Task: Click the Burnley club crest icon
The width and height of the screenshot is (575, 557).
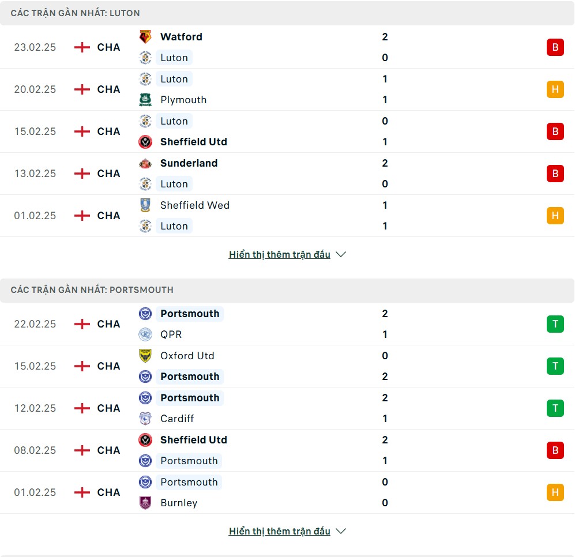Action: [145, 503]
